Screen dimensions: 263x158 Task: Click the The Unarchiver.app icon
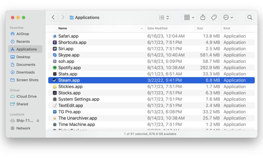pos(55,118)
